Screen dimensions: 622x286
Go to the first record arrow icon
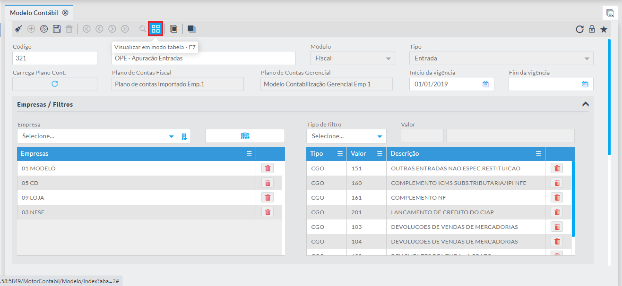click(x=86, y=29)
